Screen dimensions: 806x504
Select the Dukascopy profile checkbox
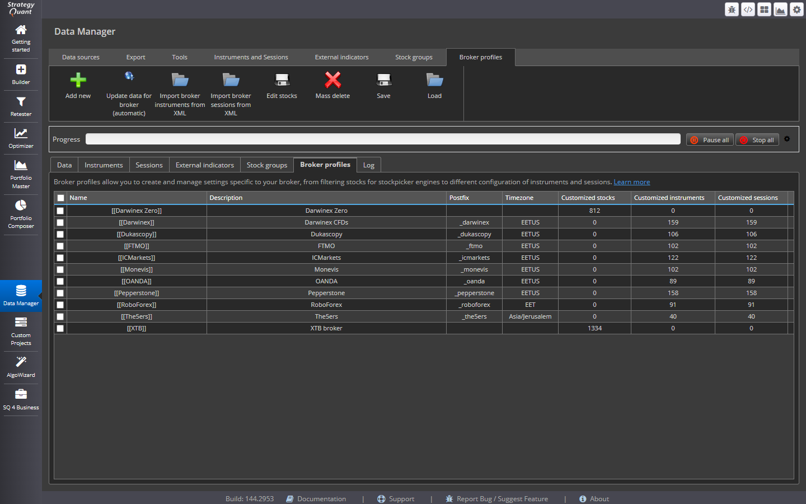pos(60,234)
